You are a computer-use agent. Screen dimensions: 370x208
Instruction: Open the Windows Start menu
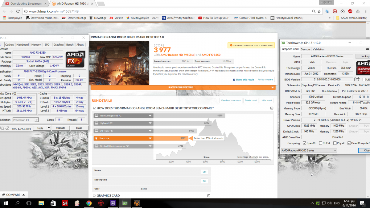[6, 203]
